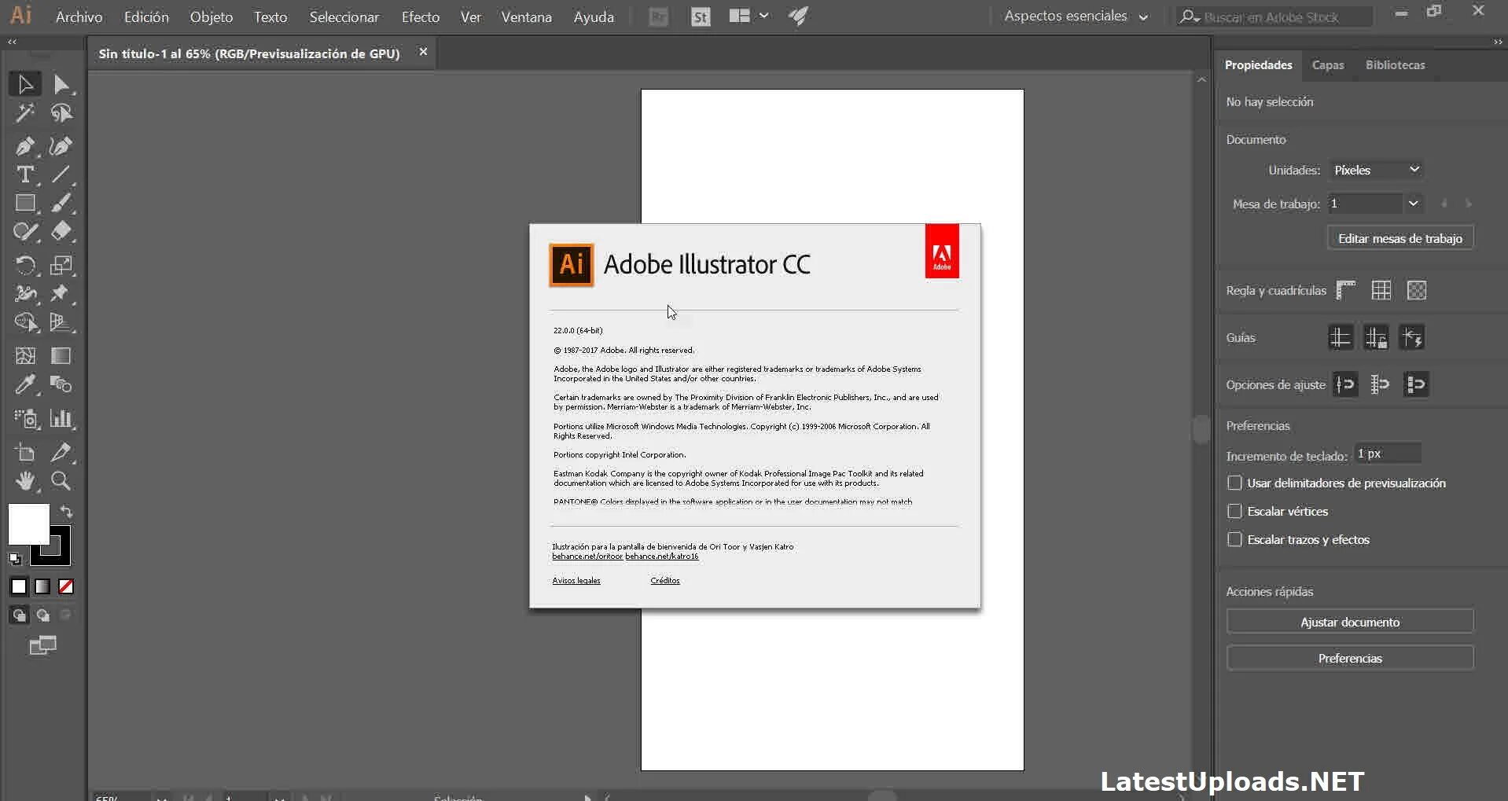Viewport: 1508px width, 801px height.
Task: Enable Escalar vértices checkbox
Action: tap(1234, 511)
